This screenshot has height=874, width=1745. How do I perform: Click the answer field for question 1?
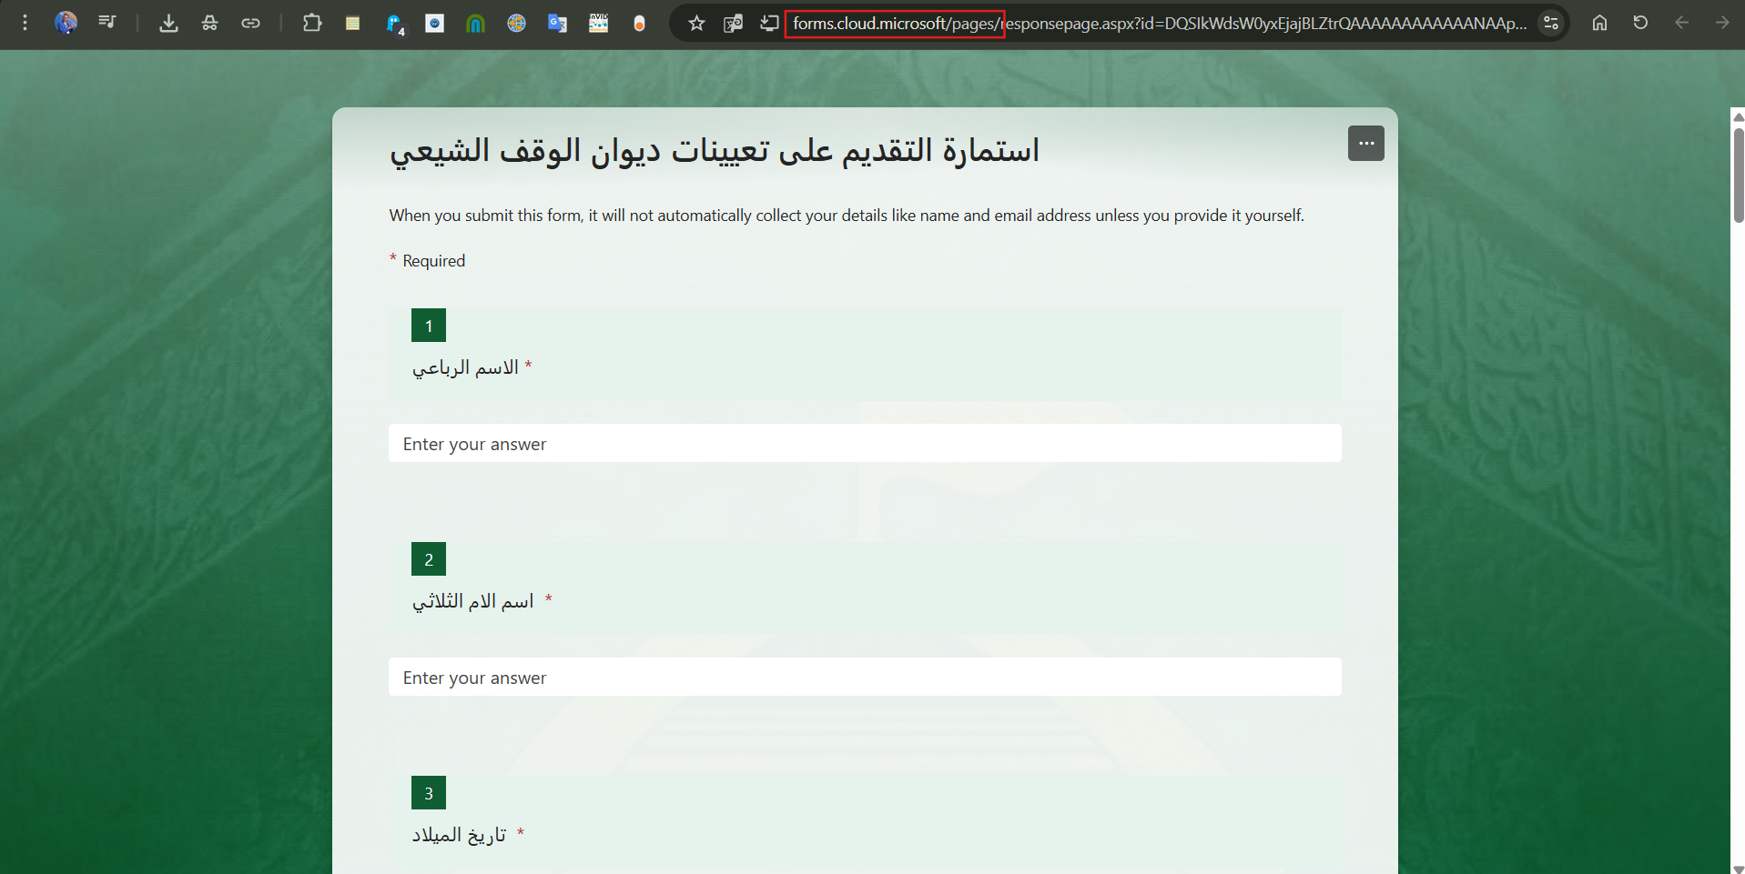point(863,443)
